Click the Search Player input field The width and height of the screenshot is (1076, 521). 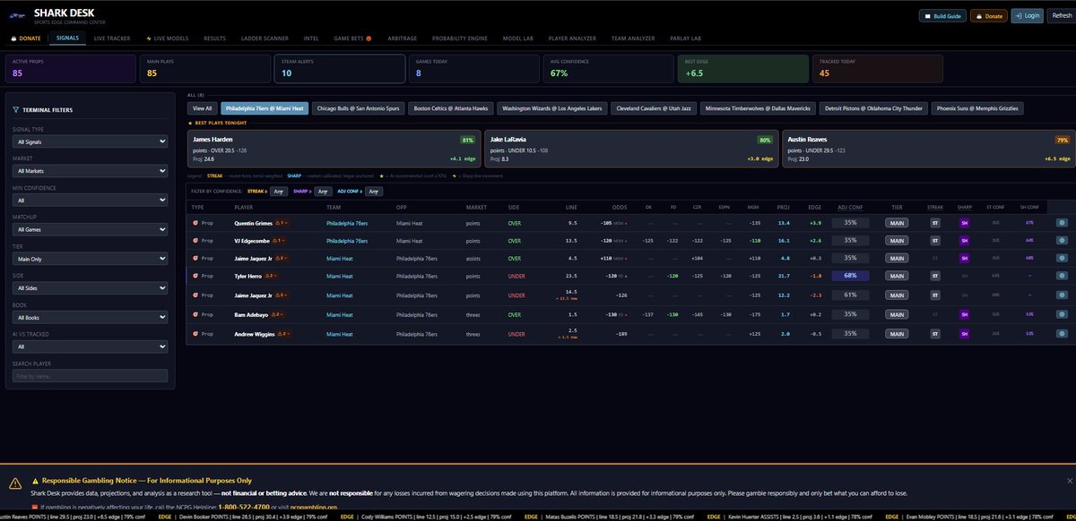tap(90, 377)
